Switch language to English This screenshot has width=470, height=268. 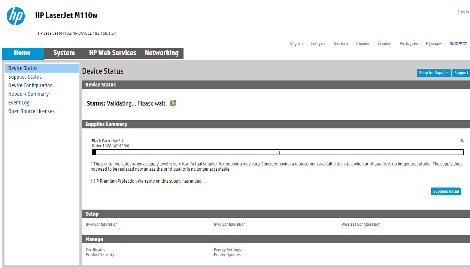(x=296, y=44)
